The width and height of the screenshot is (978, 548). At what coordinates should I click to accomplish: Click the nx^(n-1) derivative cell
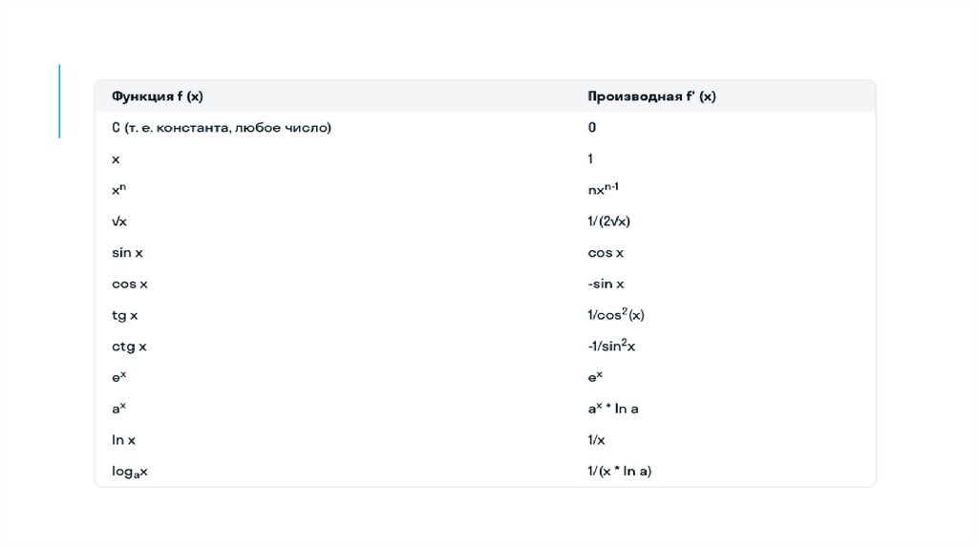coord(609,189)
